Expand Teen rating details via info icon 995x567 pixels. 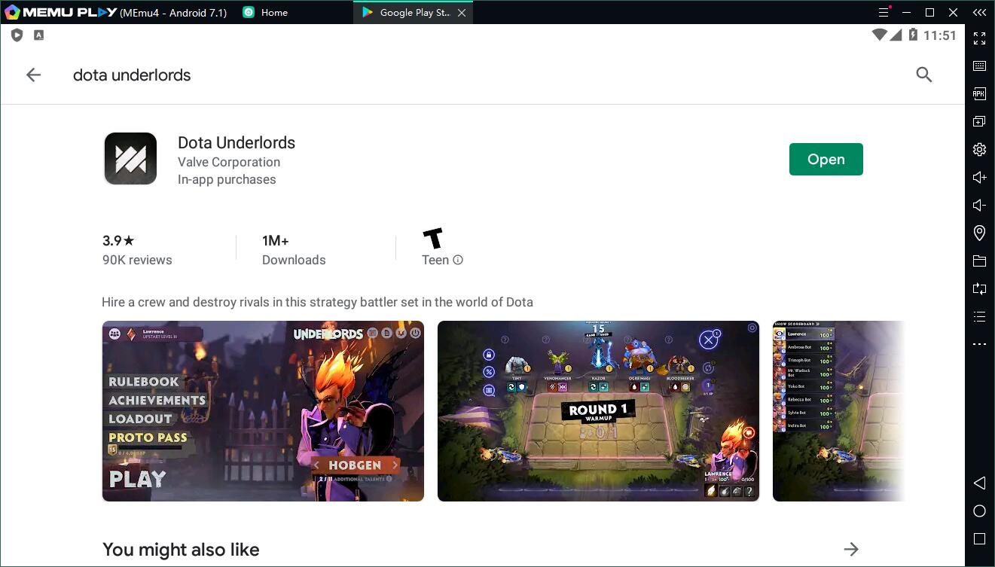457,260
